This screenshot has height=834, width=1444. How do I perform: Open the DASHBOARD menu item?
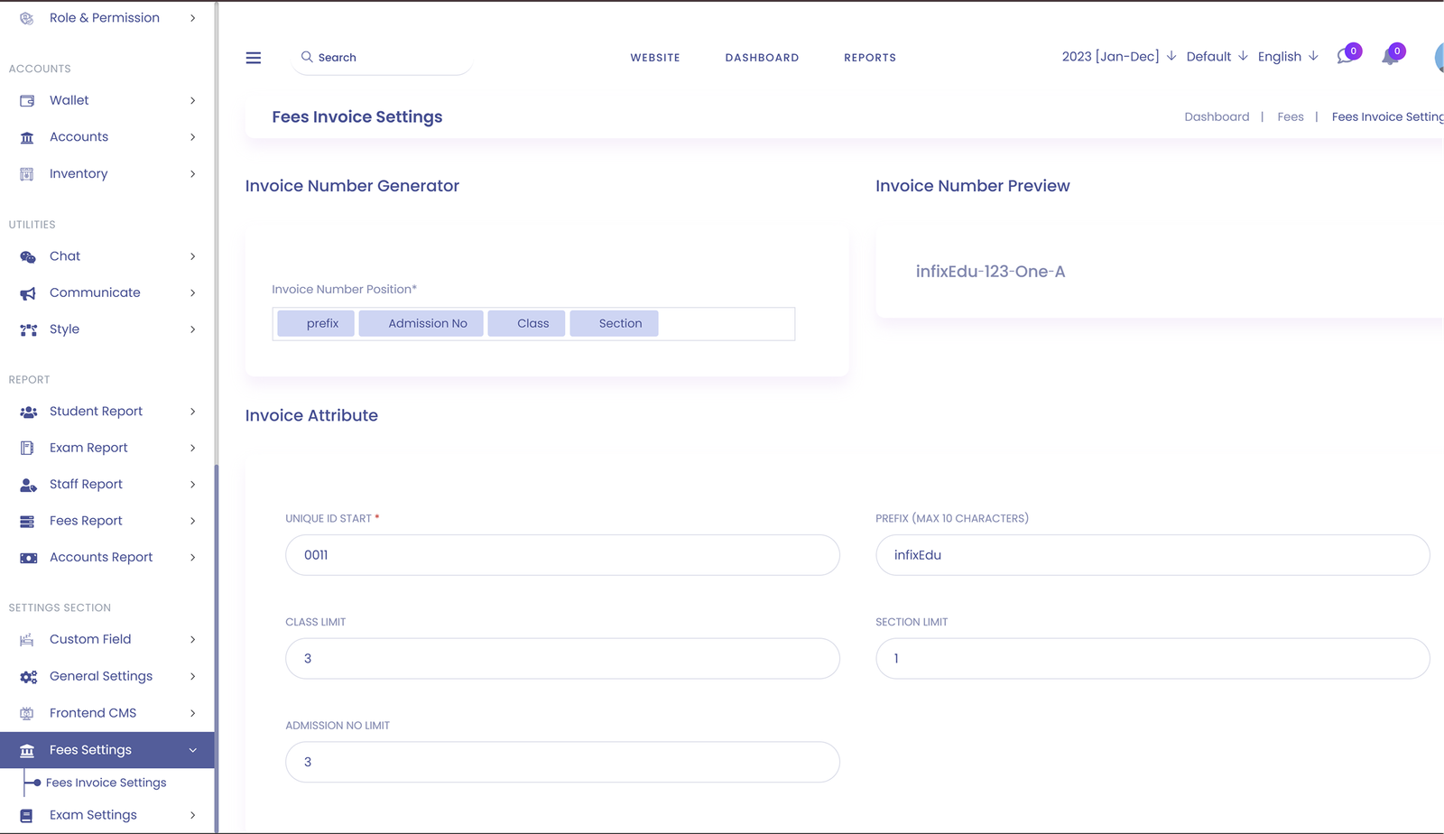coord(762,57)
